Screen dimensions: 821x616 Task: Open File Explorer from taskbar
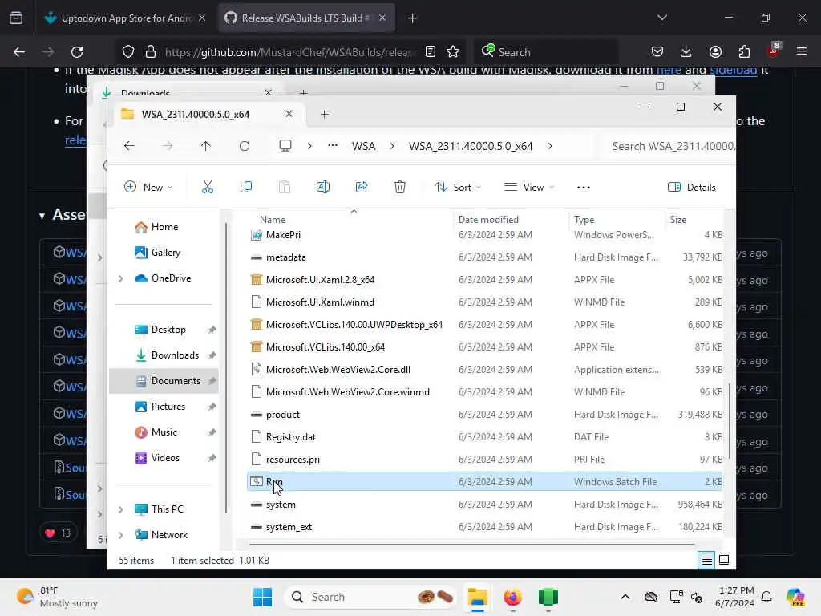477,597
